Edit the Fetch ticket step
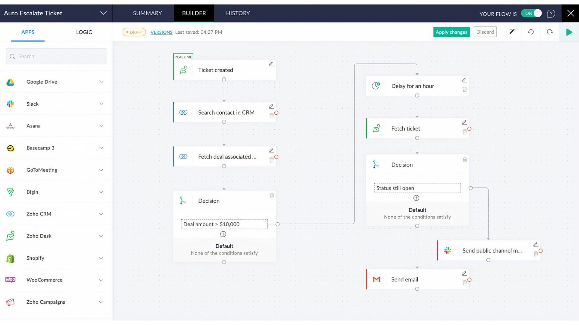Viewport: 579px width, 325px height. [x=464, y=122]
